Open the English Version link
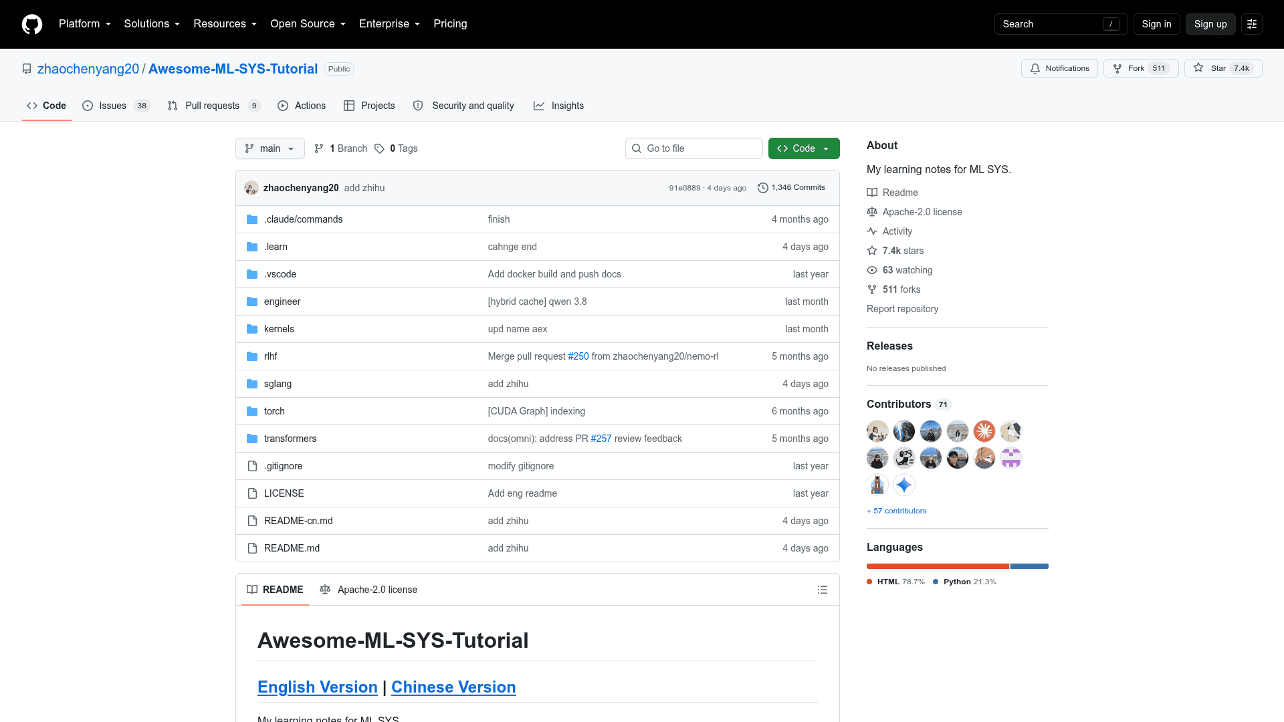This screenshot has height=722, width=1284. [318, 687]
